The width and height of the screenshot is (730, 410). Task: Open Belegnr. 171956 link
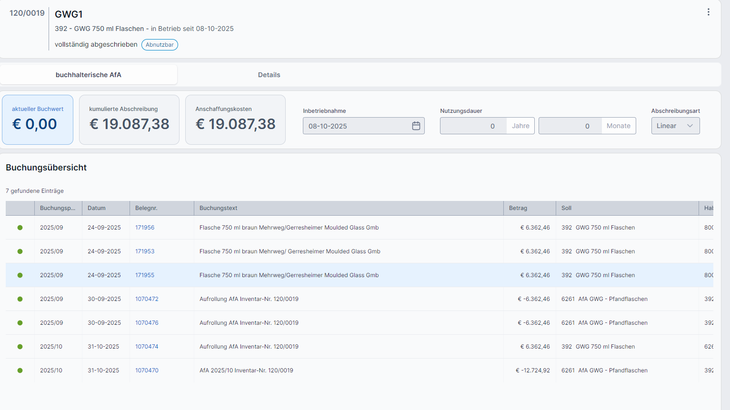click(x=145, y=228)
